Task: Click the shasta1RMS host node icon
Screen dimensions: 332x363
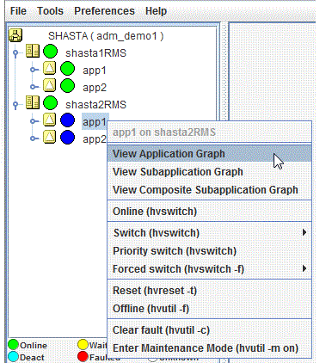Action: tap(33, 51)
